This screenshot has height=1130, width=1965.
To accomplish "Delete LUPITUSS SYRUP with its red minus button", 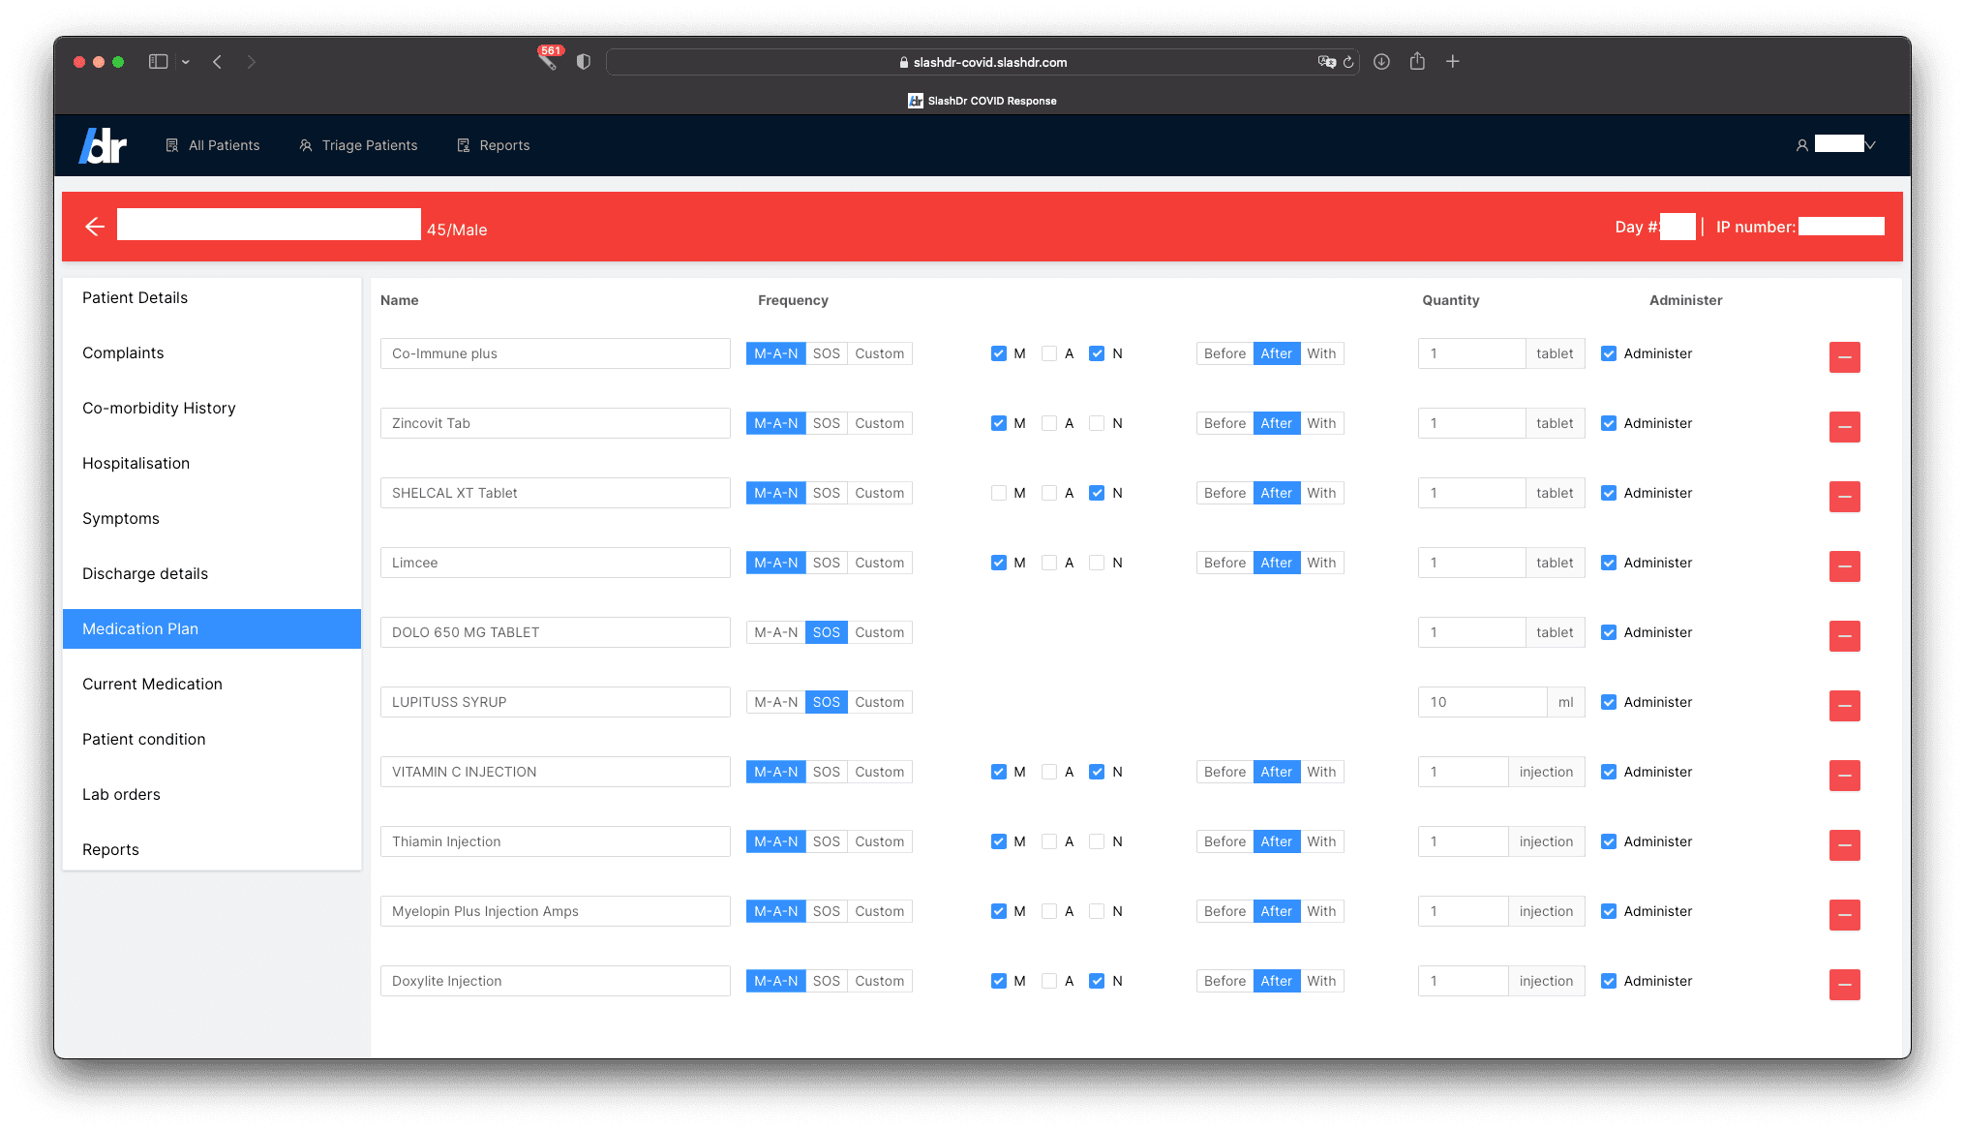I will tap(1844, 706).
